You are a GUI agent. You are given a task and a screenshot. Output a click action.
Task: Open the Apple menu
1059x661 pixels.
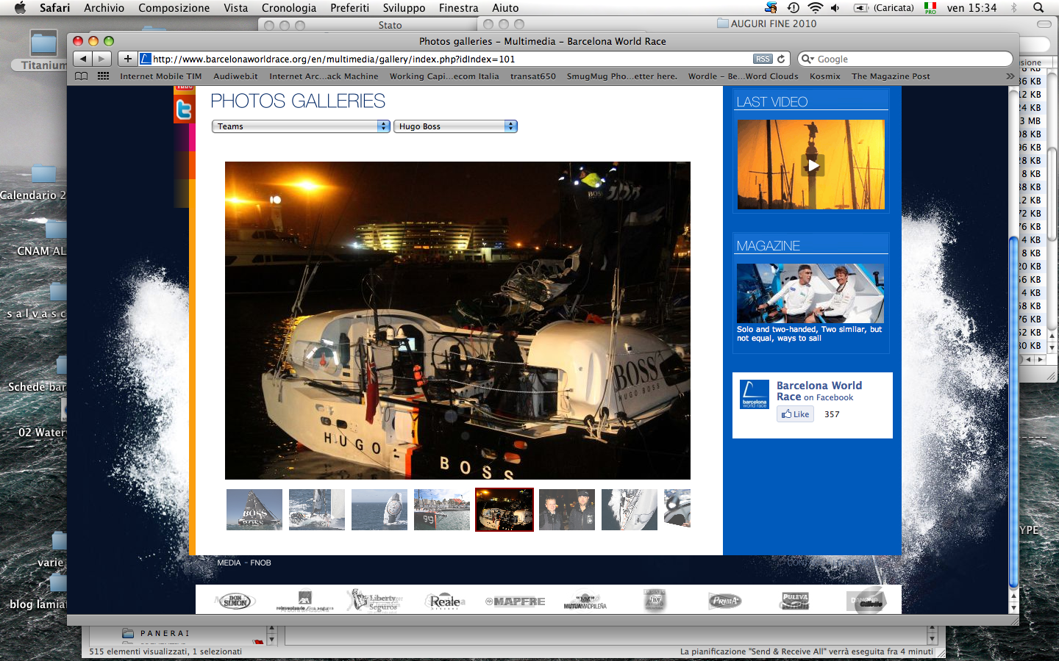point(20,8)
